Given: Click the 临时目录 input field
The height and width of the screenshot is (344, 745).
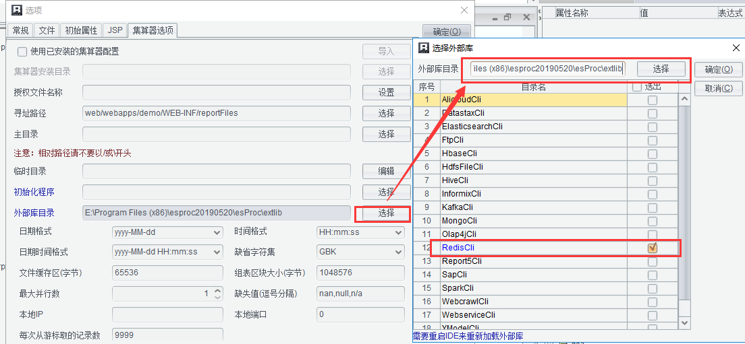Looking at the screenshot, I should click(x=217, y=171).
